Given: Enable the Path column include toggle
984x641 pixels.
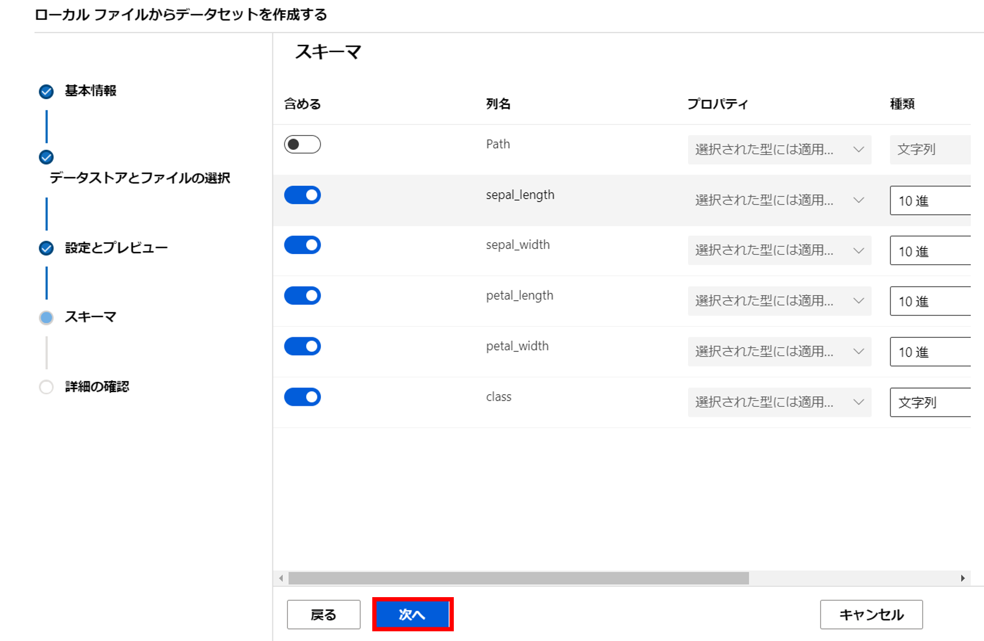Looking at the screenshot, I should coord(302,145).
